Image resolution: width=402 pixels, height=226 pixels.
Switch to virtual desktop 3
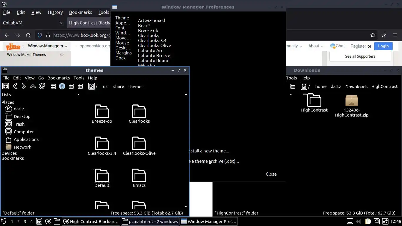25,221
